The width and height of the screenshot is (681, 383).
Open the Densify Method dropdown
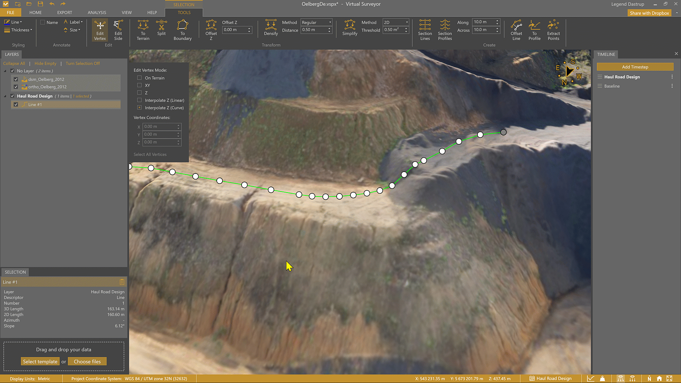pos(316,22)
